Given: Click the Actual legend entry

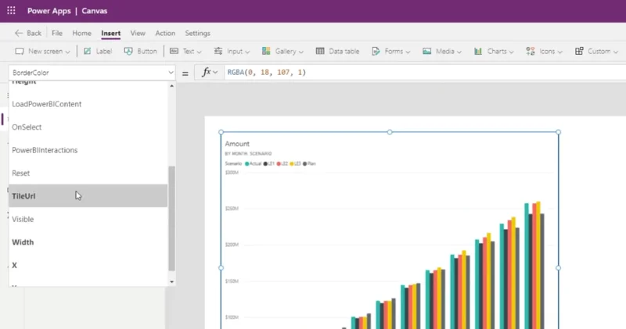Looking at the screenshot, I should [253, 164].
